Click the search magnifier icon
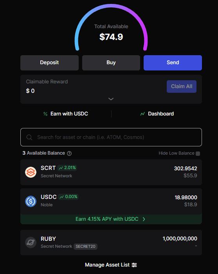 pos(29,137)
